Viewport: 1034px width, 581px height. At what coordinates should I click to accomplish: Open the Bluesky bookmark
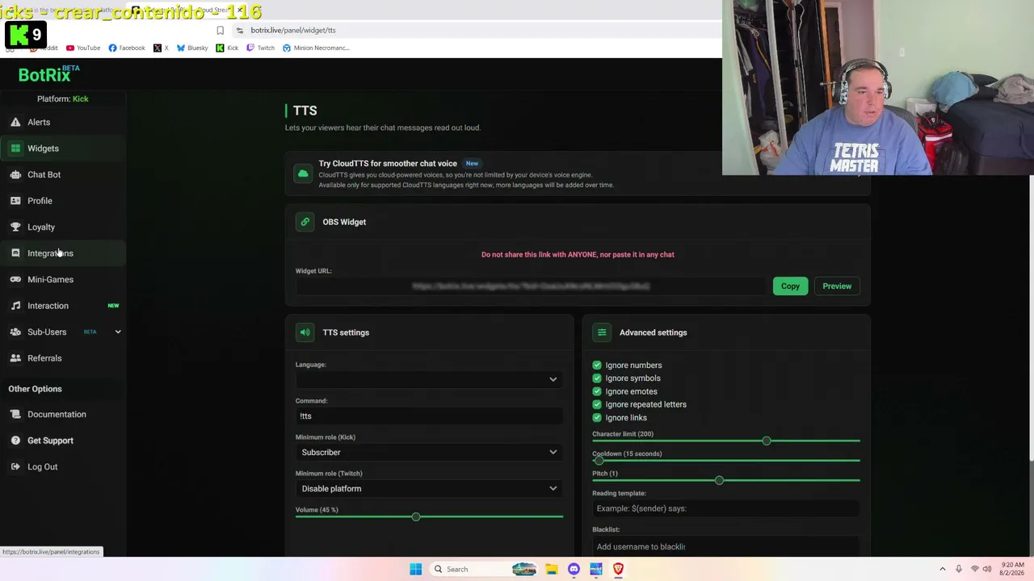(192, 48)
